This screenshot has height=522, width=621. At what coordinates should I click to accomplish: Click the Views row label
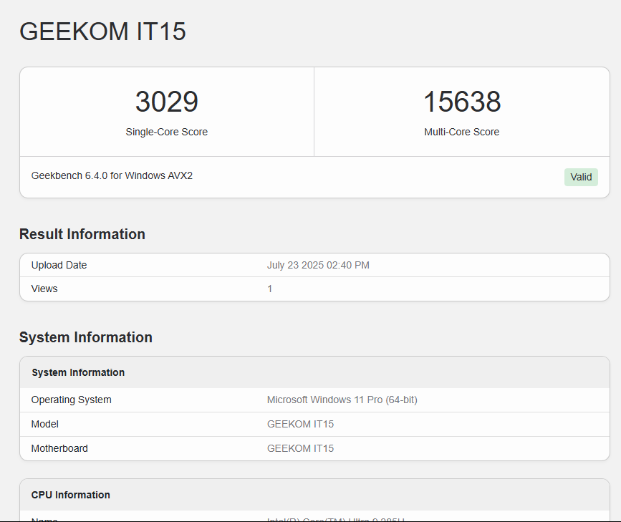point(44,289)
